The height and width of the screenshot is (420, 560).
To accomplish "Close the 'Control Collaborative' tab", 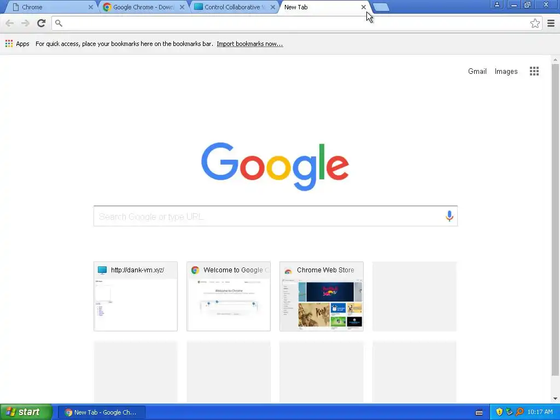I will [273, 7].
